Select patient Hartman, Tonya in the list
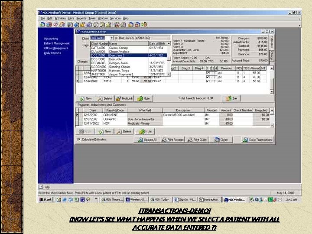 (129, 71)
